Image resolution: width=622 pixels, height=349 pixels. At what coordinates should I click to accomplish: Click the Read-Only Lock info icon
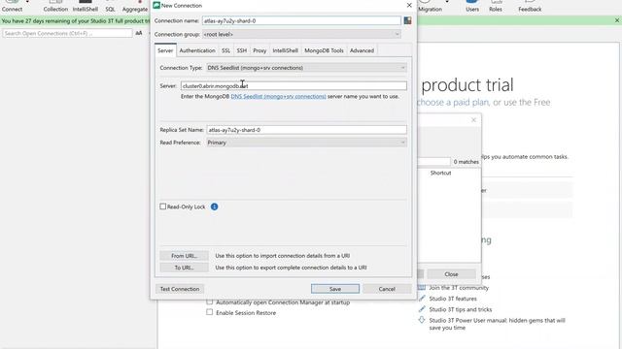(x=214, y=206)
